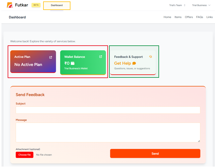Click the Message box resize handle
The image size is (215, 168).
pos(199,141)
